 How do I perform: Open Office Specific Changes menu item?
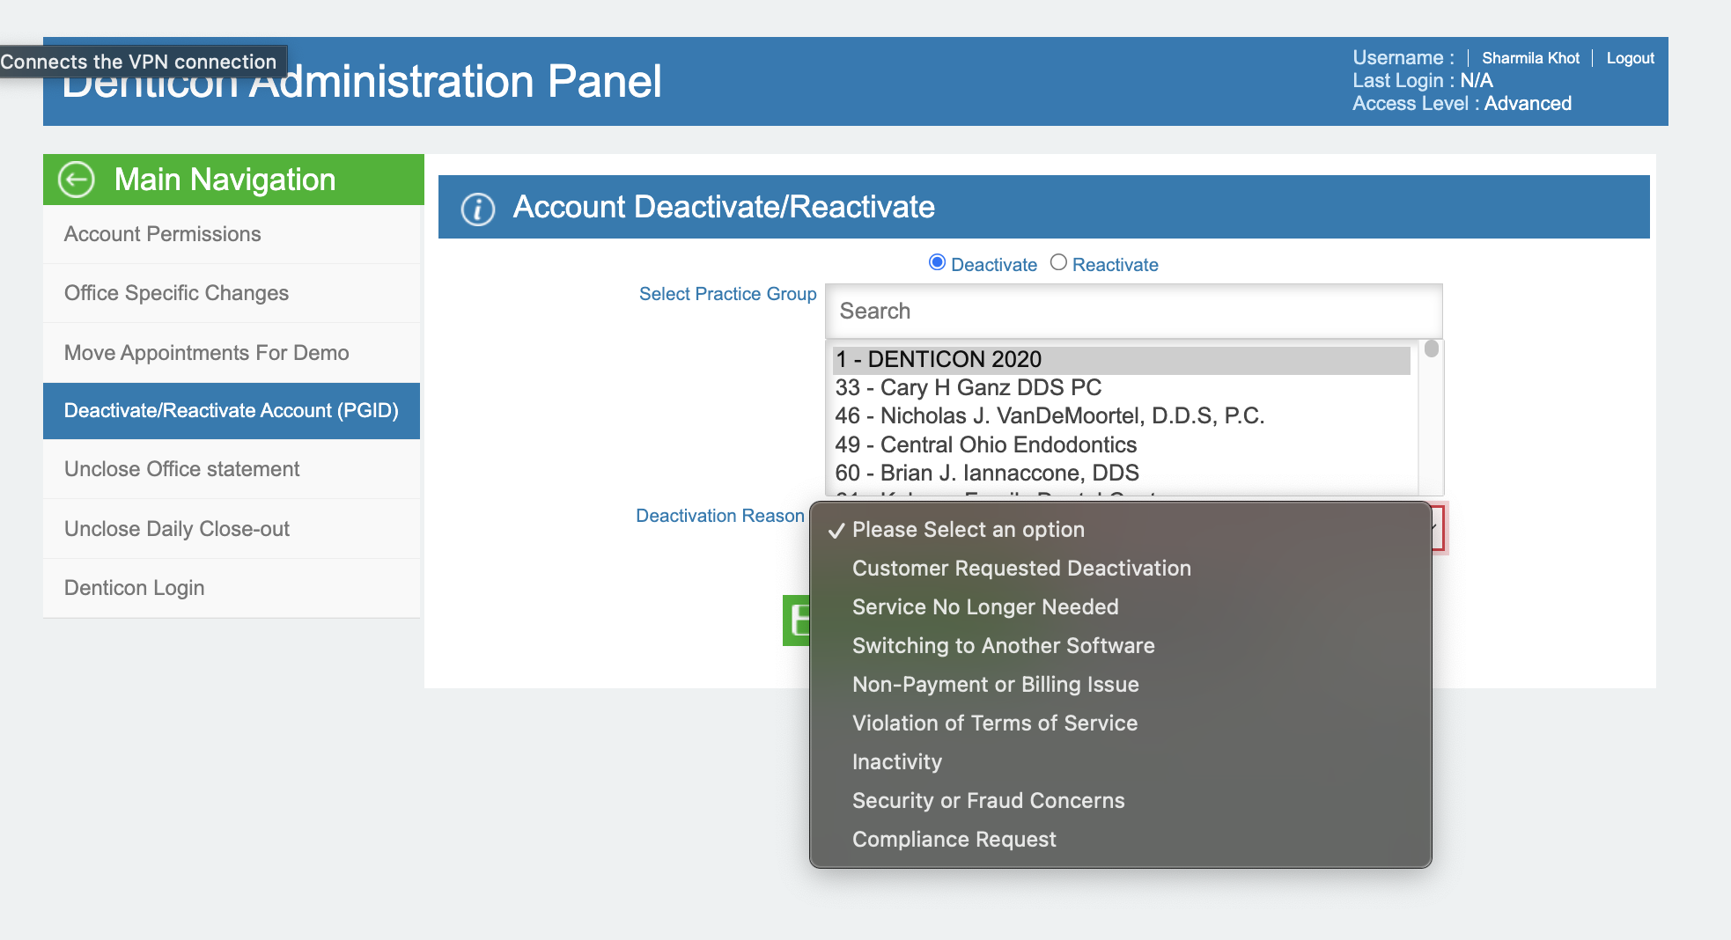click(x=232, y=293)
